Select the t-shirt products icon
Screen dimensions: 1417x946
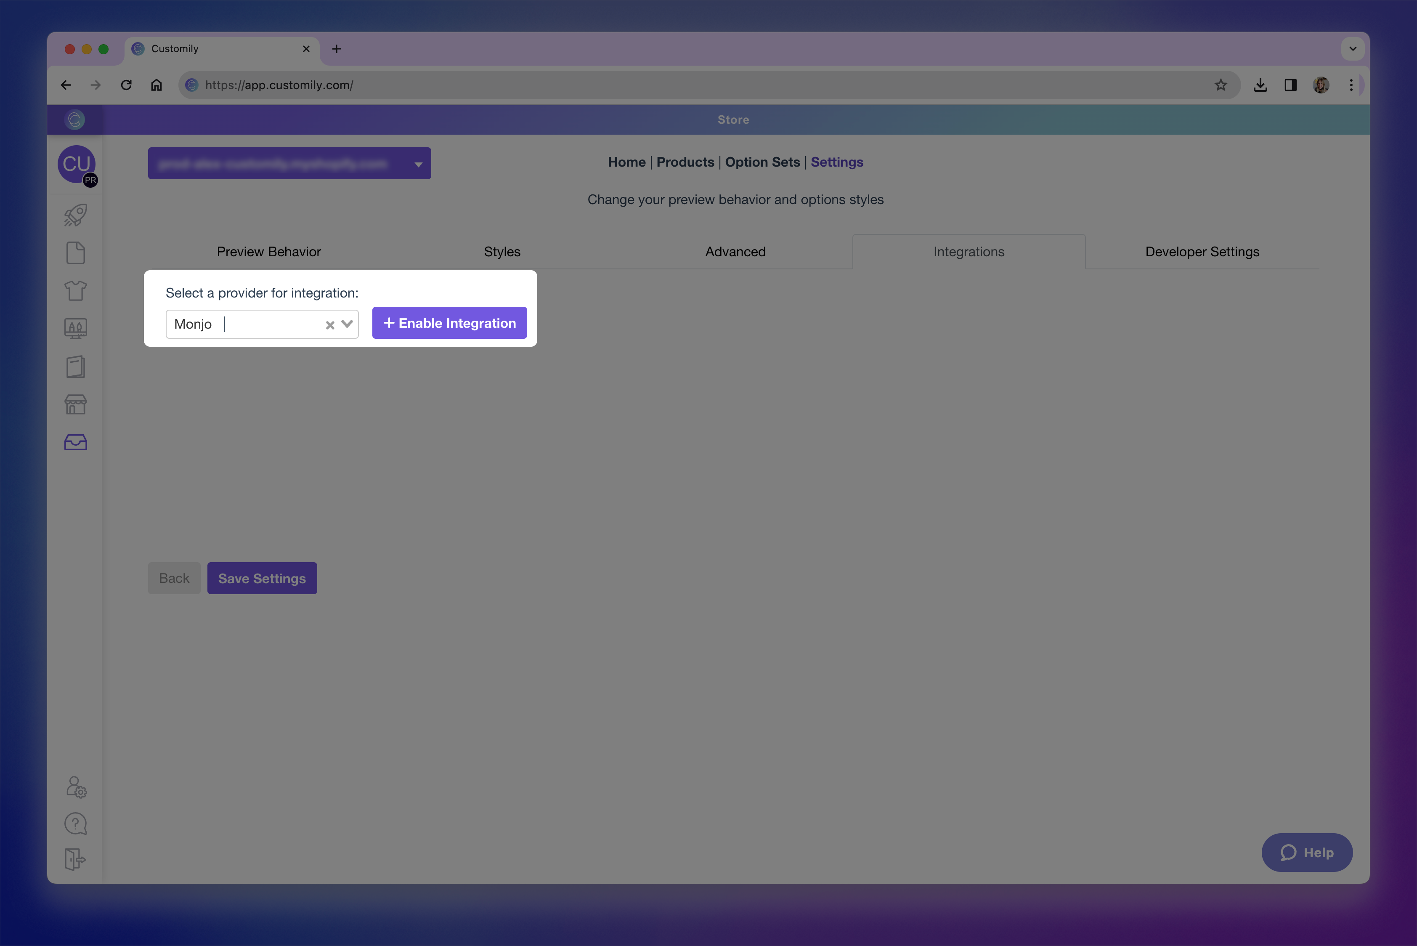pyautogui.click(x=75, y=291)
